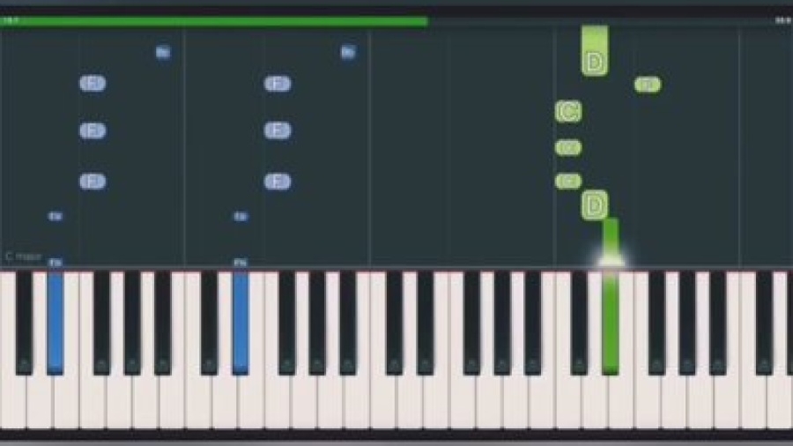The height and width of the screenshot is (446, 793).
Task: Click the topmost blue oval note in the first measure
Action: (93, 83)
